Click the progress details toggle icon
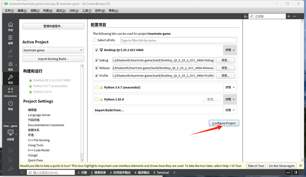The width and height of the screenshot is (306, 177). (288, 172)
